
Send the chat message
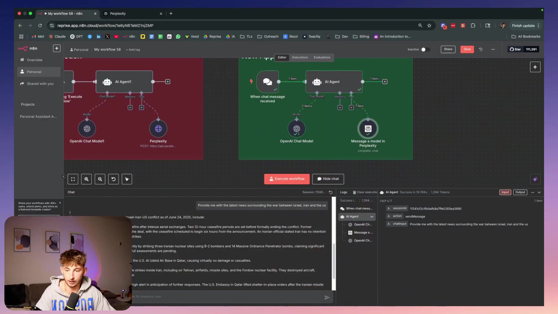tap(327, 297)
